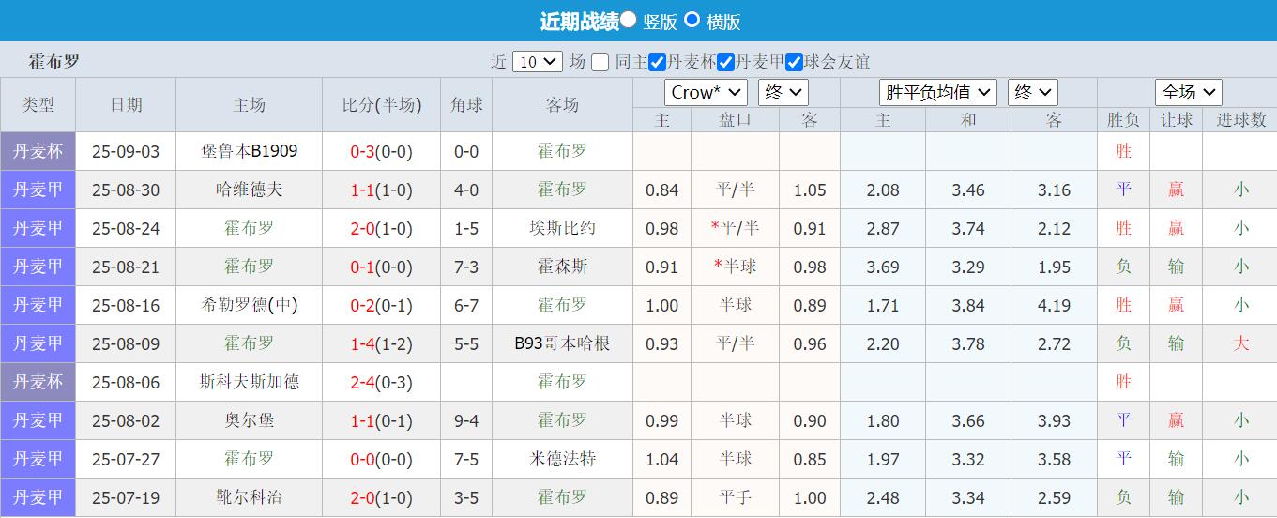The width and height of the screenshot is (1277, 518).
Task: Open the 全场 period dropdown
Action: [x=1188, y=92]
